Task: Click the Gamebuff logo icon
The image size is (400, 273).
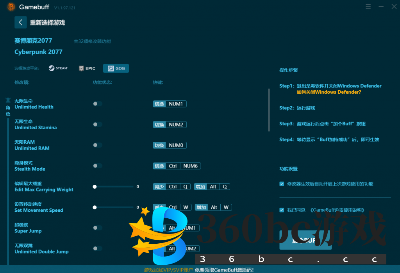Action: (x=11, y=7)
